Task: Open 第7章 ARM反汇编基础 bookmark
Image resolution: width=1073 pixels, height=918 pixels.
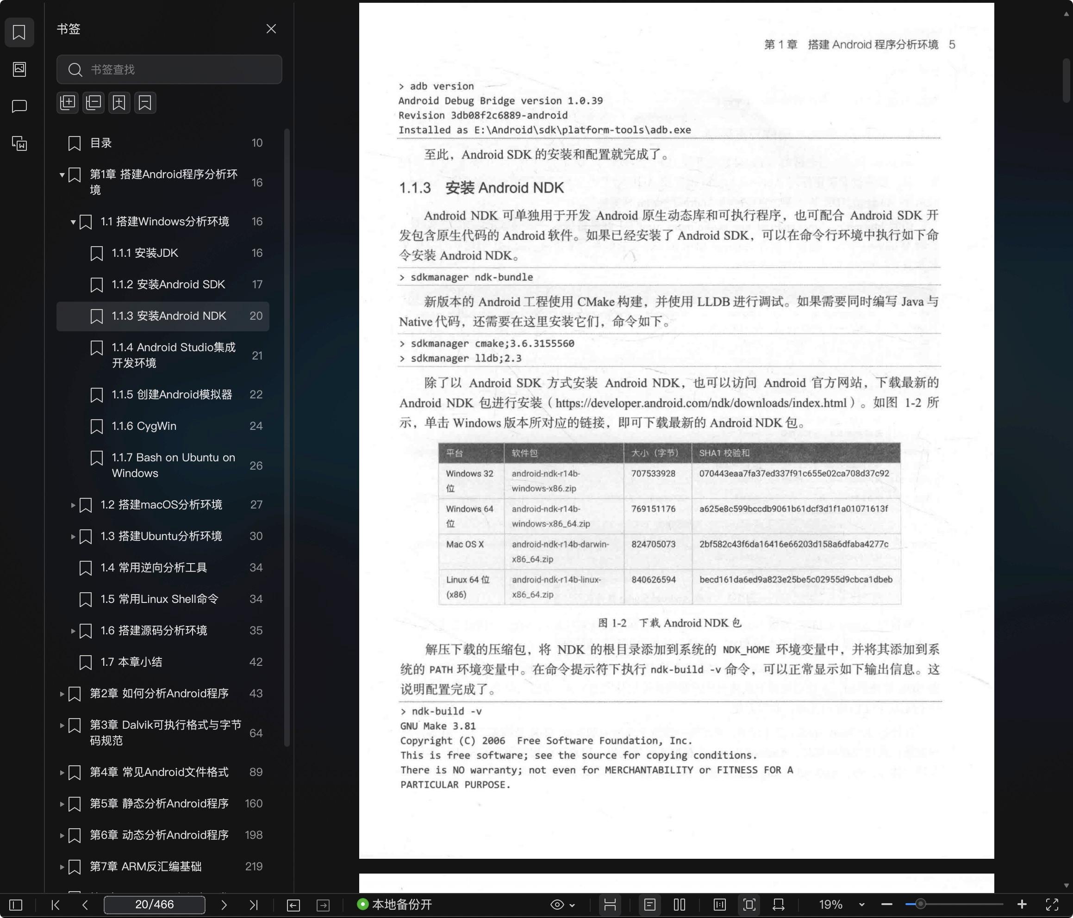Action: coord(163,866)
